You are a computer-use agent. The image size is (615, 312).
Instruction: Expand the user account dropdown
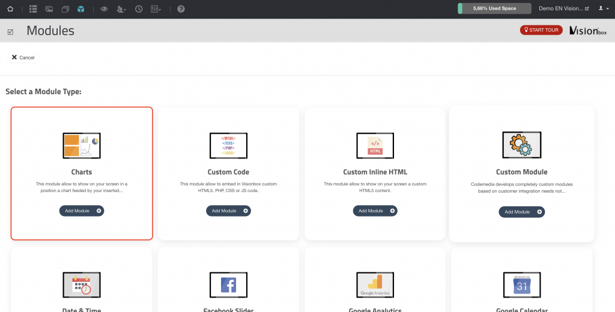(x=604, y=8)
